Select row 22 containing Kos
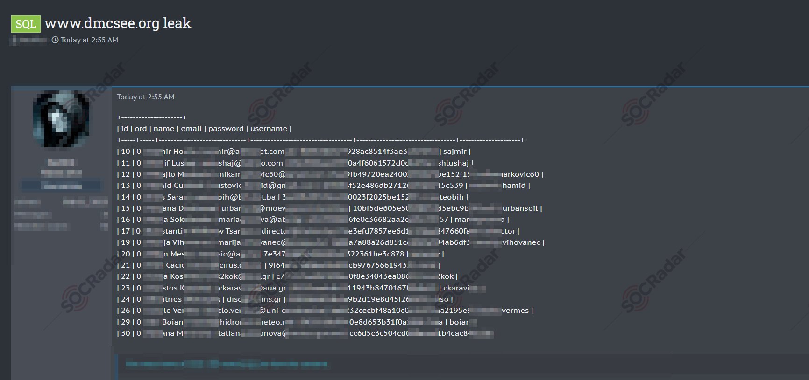The image size is (809, 380). point(287,276)
